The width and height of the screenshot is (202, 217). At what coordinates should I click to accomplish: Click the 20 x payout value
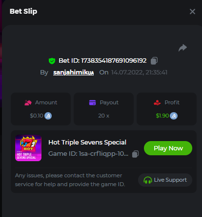(x=104, y=116)
